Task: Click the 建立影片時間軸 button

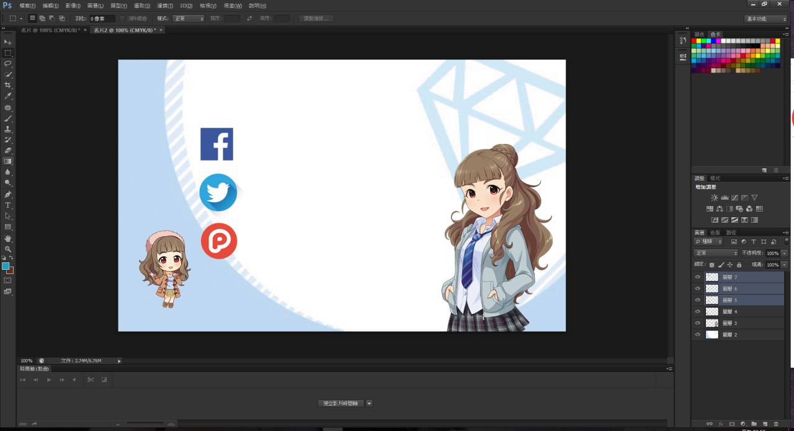Action: click(342, 403)
